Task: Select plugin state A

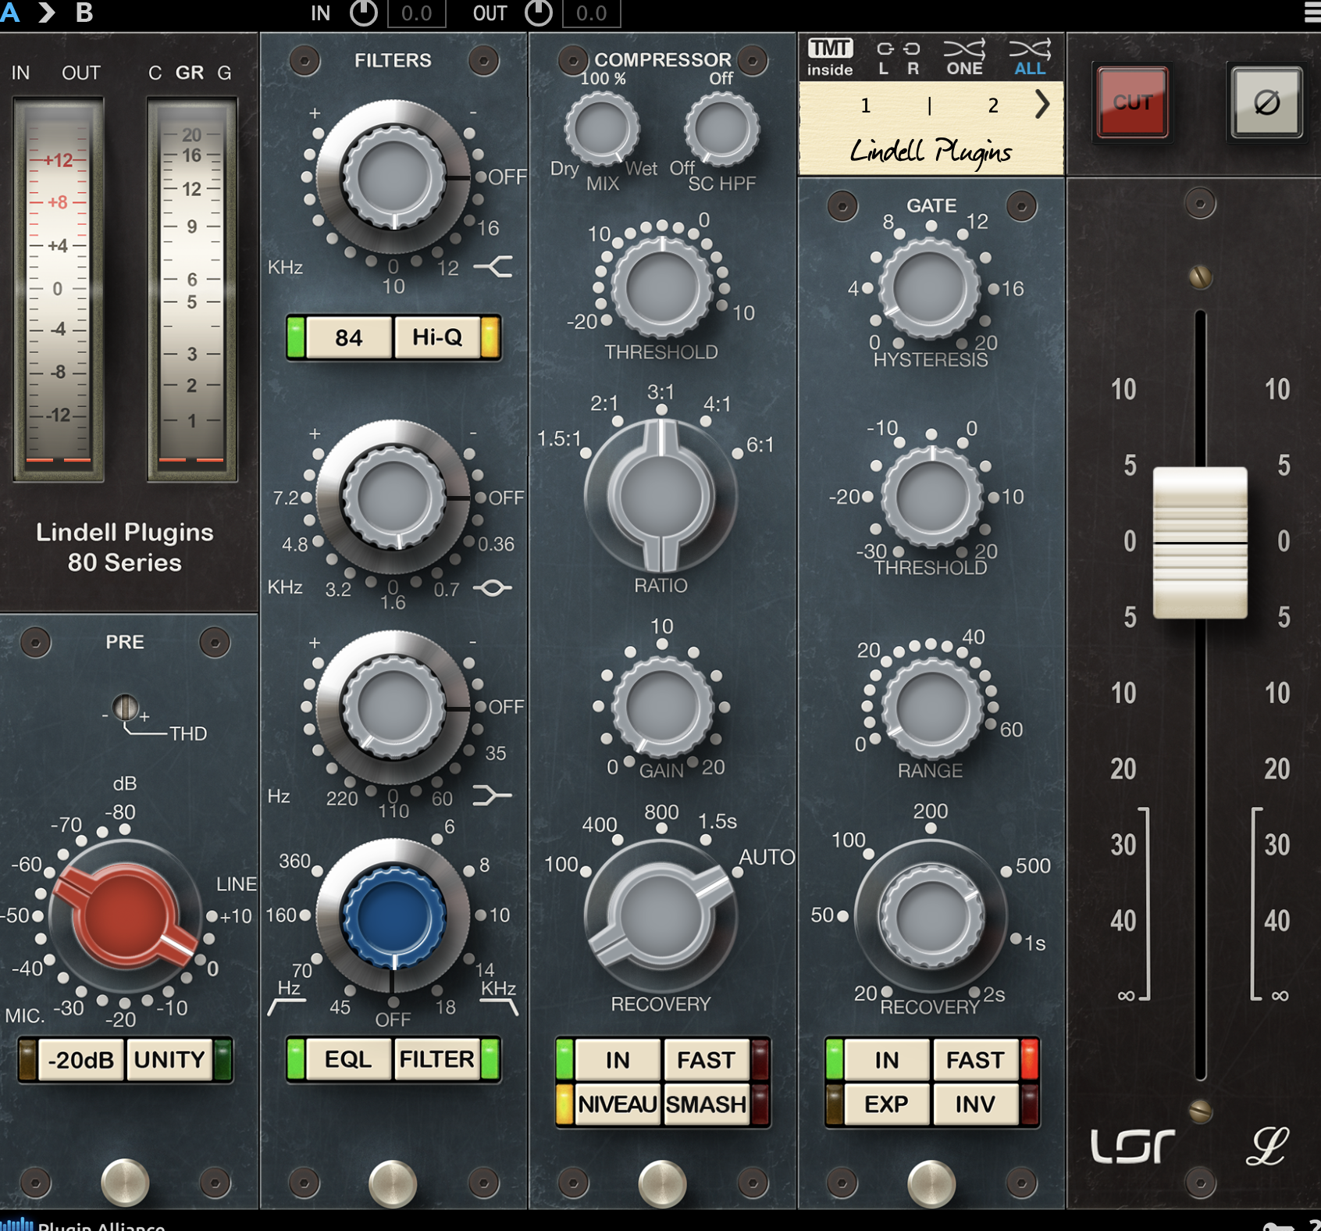Action: (x=9, y=12)
